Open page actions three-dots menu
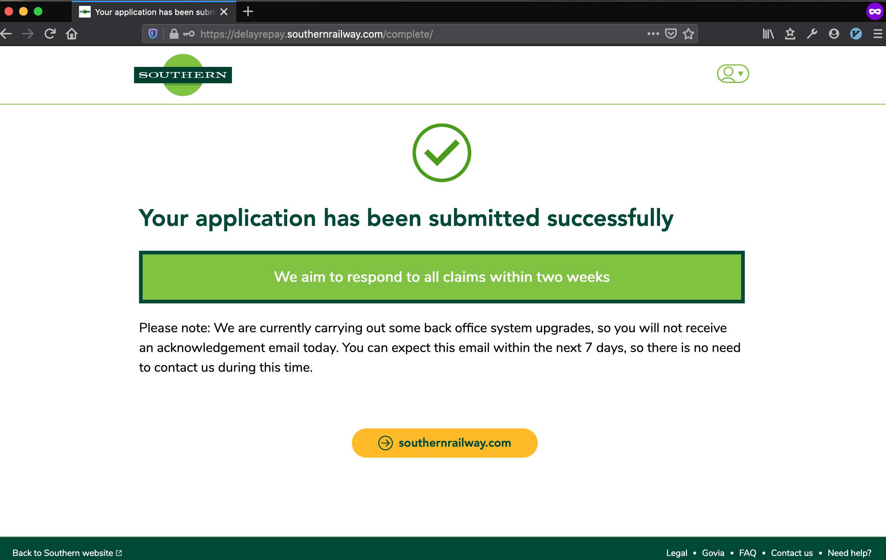Screen dimensions: 886x560 (x=653, y=34)
